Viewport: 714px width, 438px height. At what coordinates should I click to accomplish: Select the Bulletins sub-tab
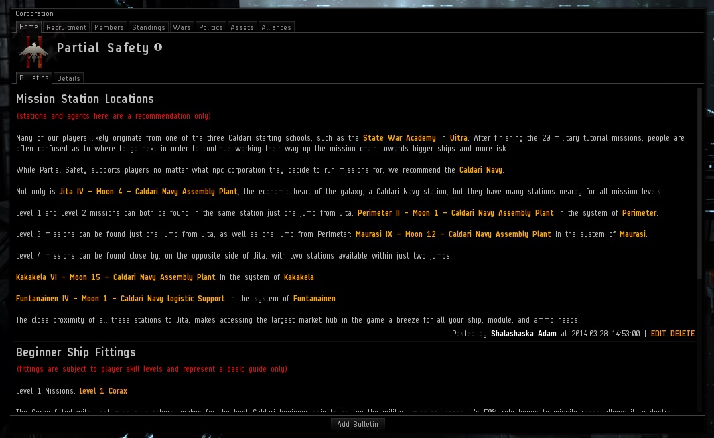33,78
